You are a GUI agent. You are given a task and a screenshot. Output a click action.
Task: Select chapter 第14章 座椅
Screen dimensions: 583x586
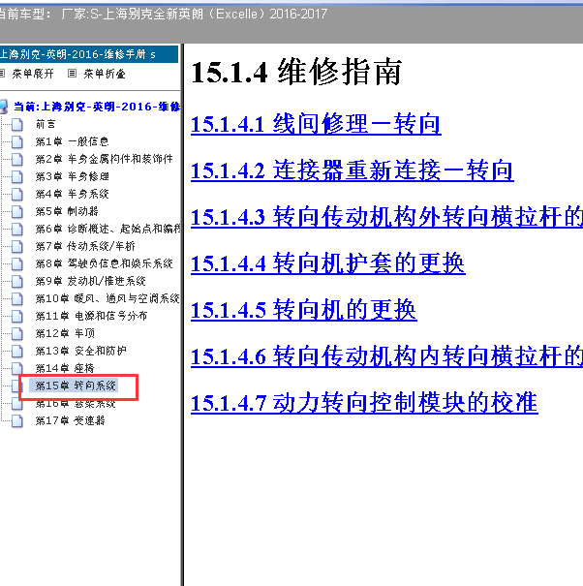[65, 368]
